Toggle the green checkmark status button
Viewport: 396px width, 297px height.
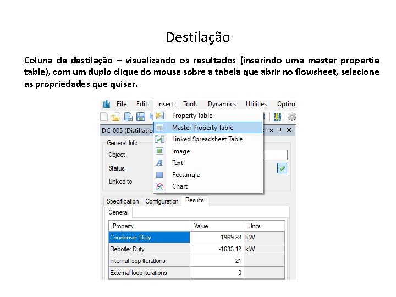282,168
